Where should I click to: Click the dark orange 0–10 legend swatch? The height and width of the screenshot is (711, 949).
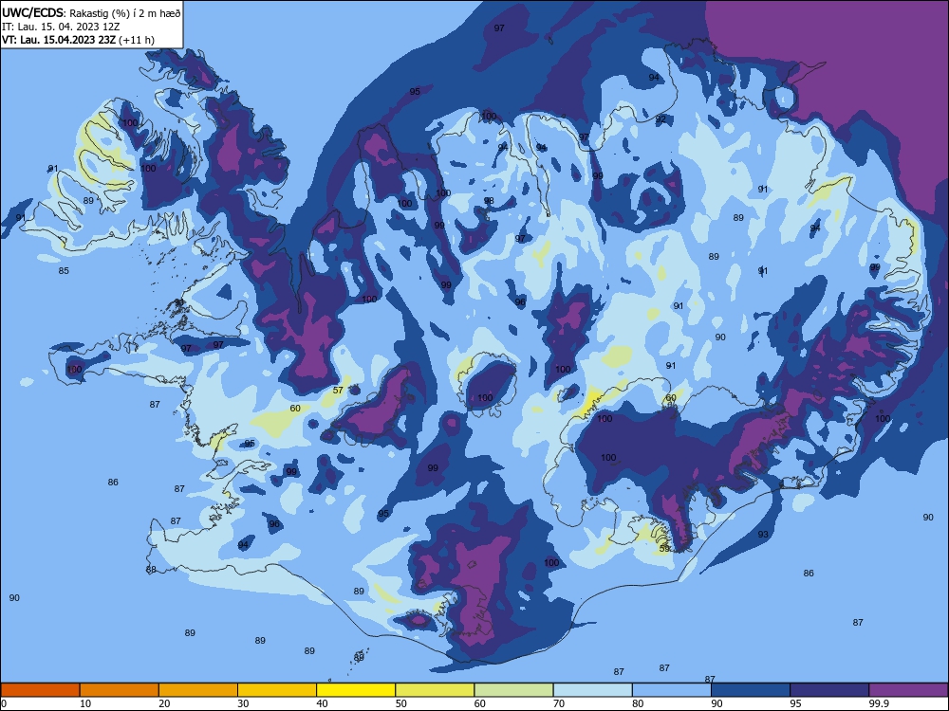point(40,690)
